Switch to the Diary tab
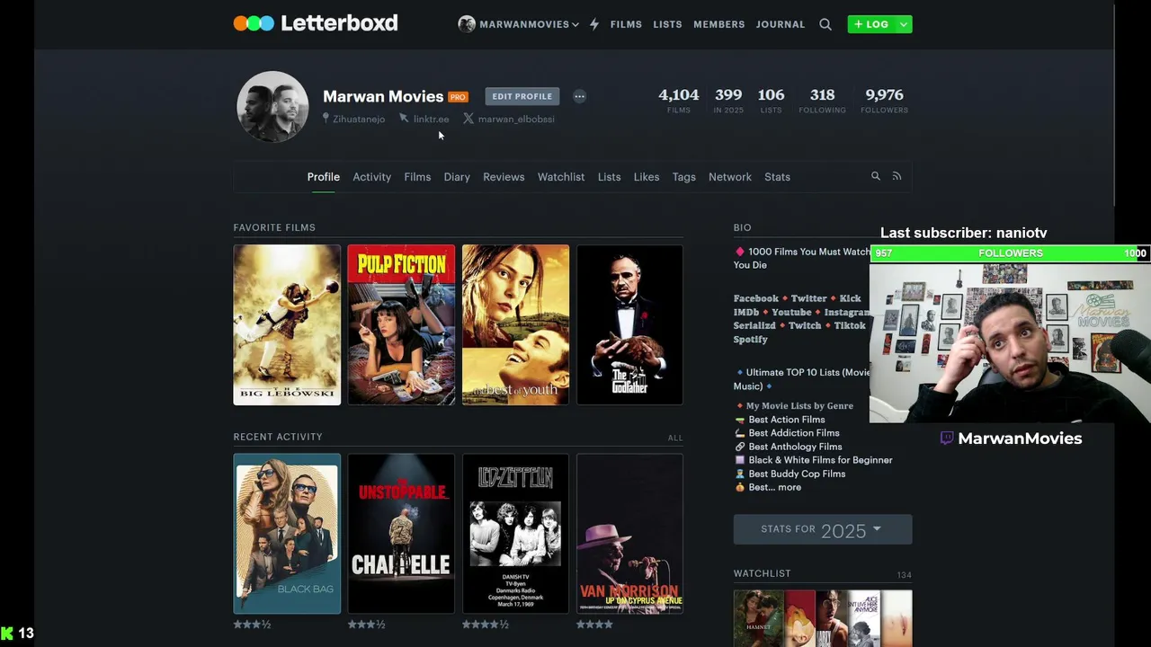The image size is (1151, 647). [x=457, y=177]
